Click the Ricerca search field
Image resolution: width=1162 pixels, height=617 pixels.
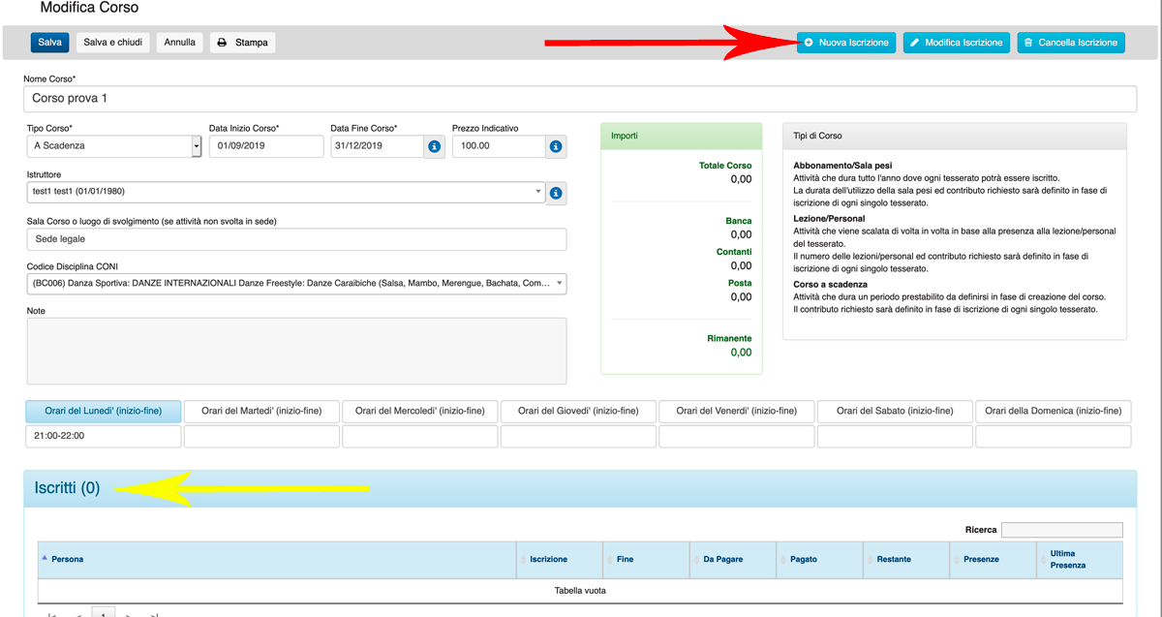(1061, 530)
